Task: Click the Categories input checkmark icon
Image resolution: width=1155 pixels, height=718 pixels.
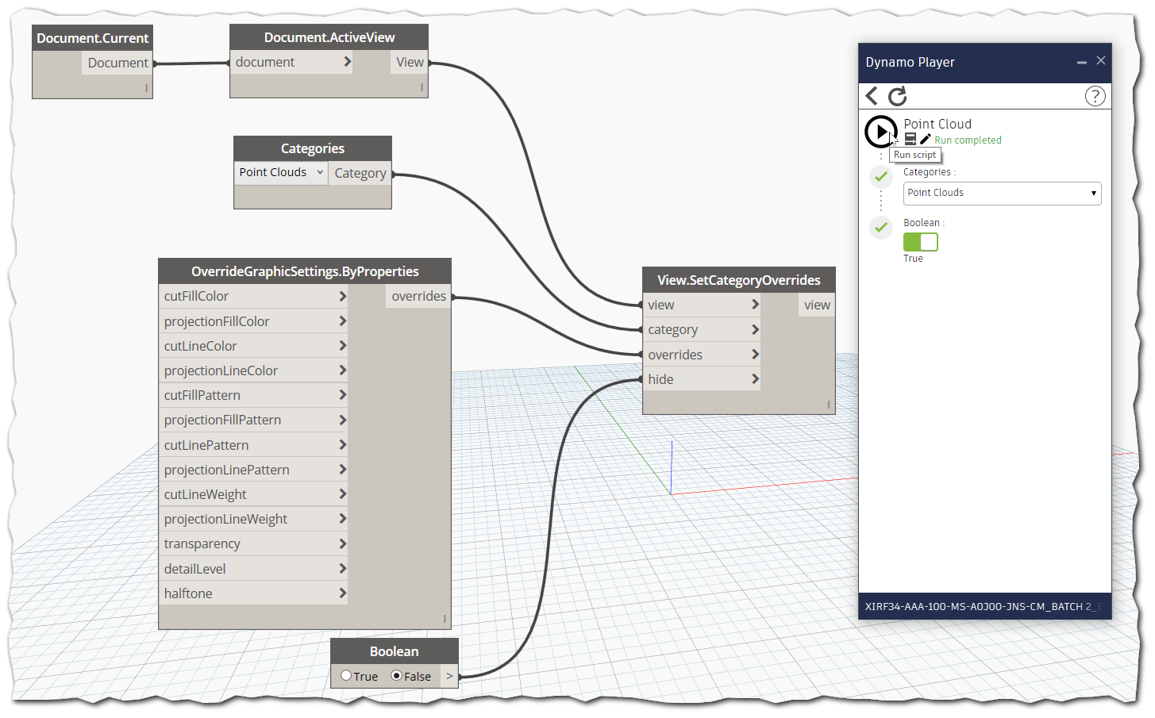Action: [881, 176]
